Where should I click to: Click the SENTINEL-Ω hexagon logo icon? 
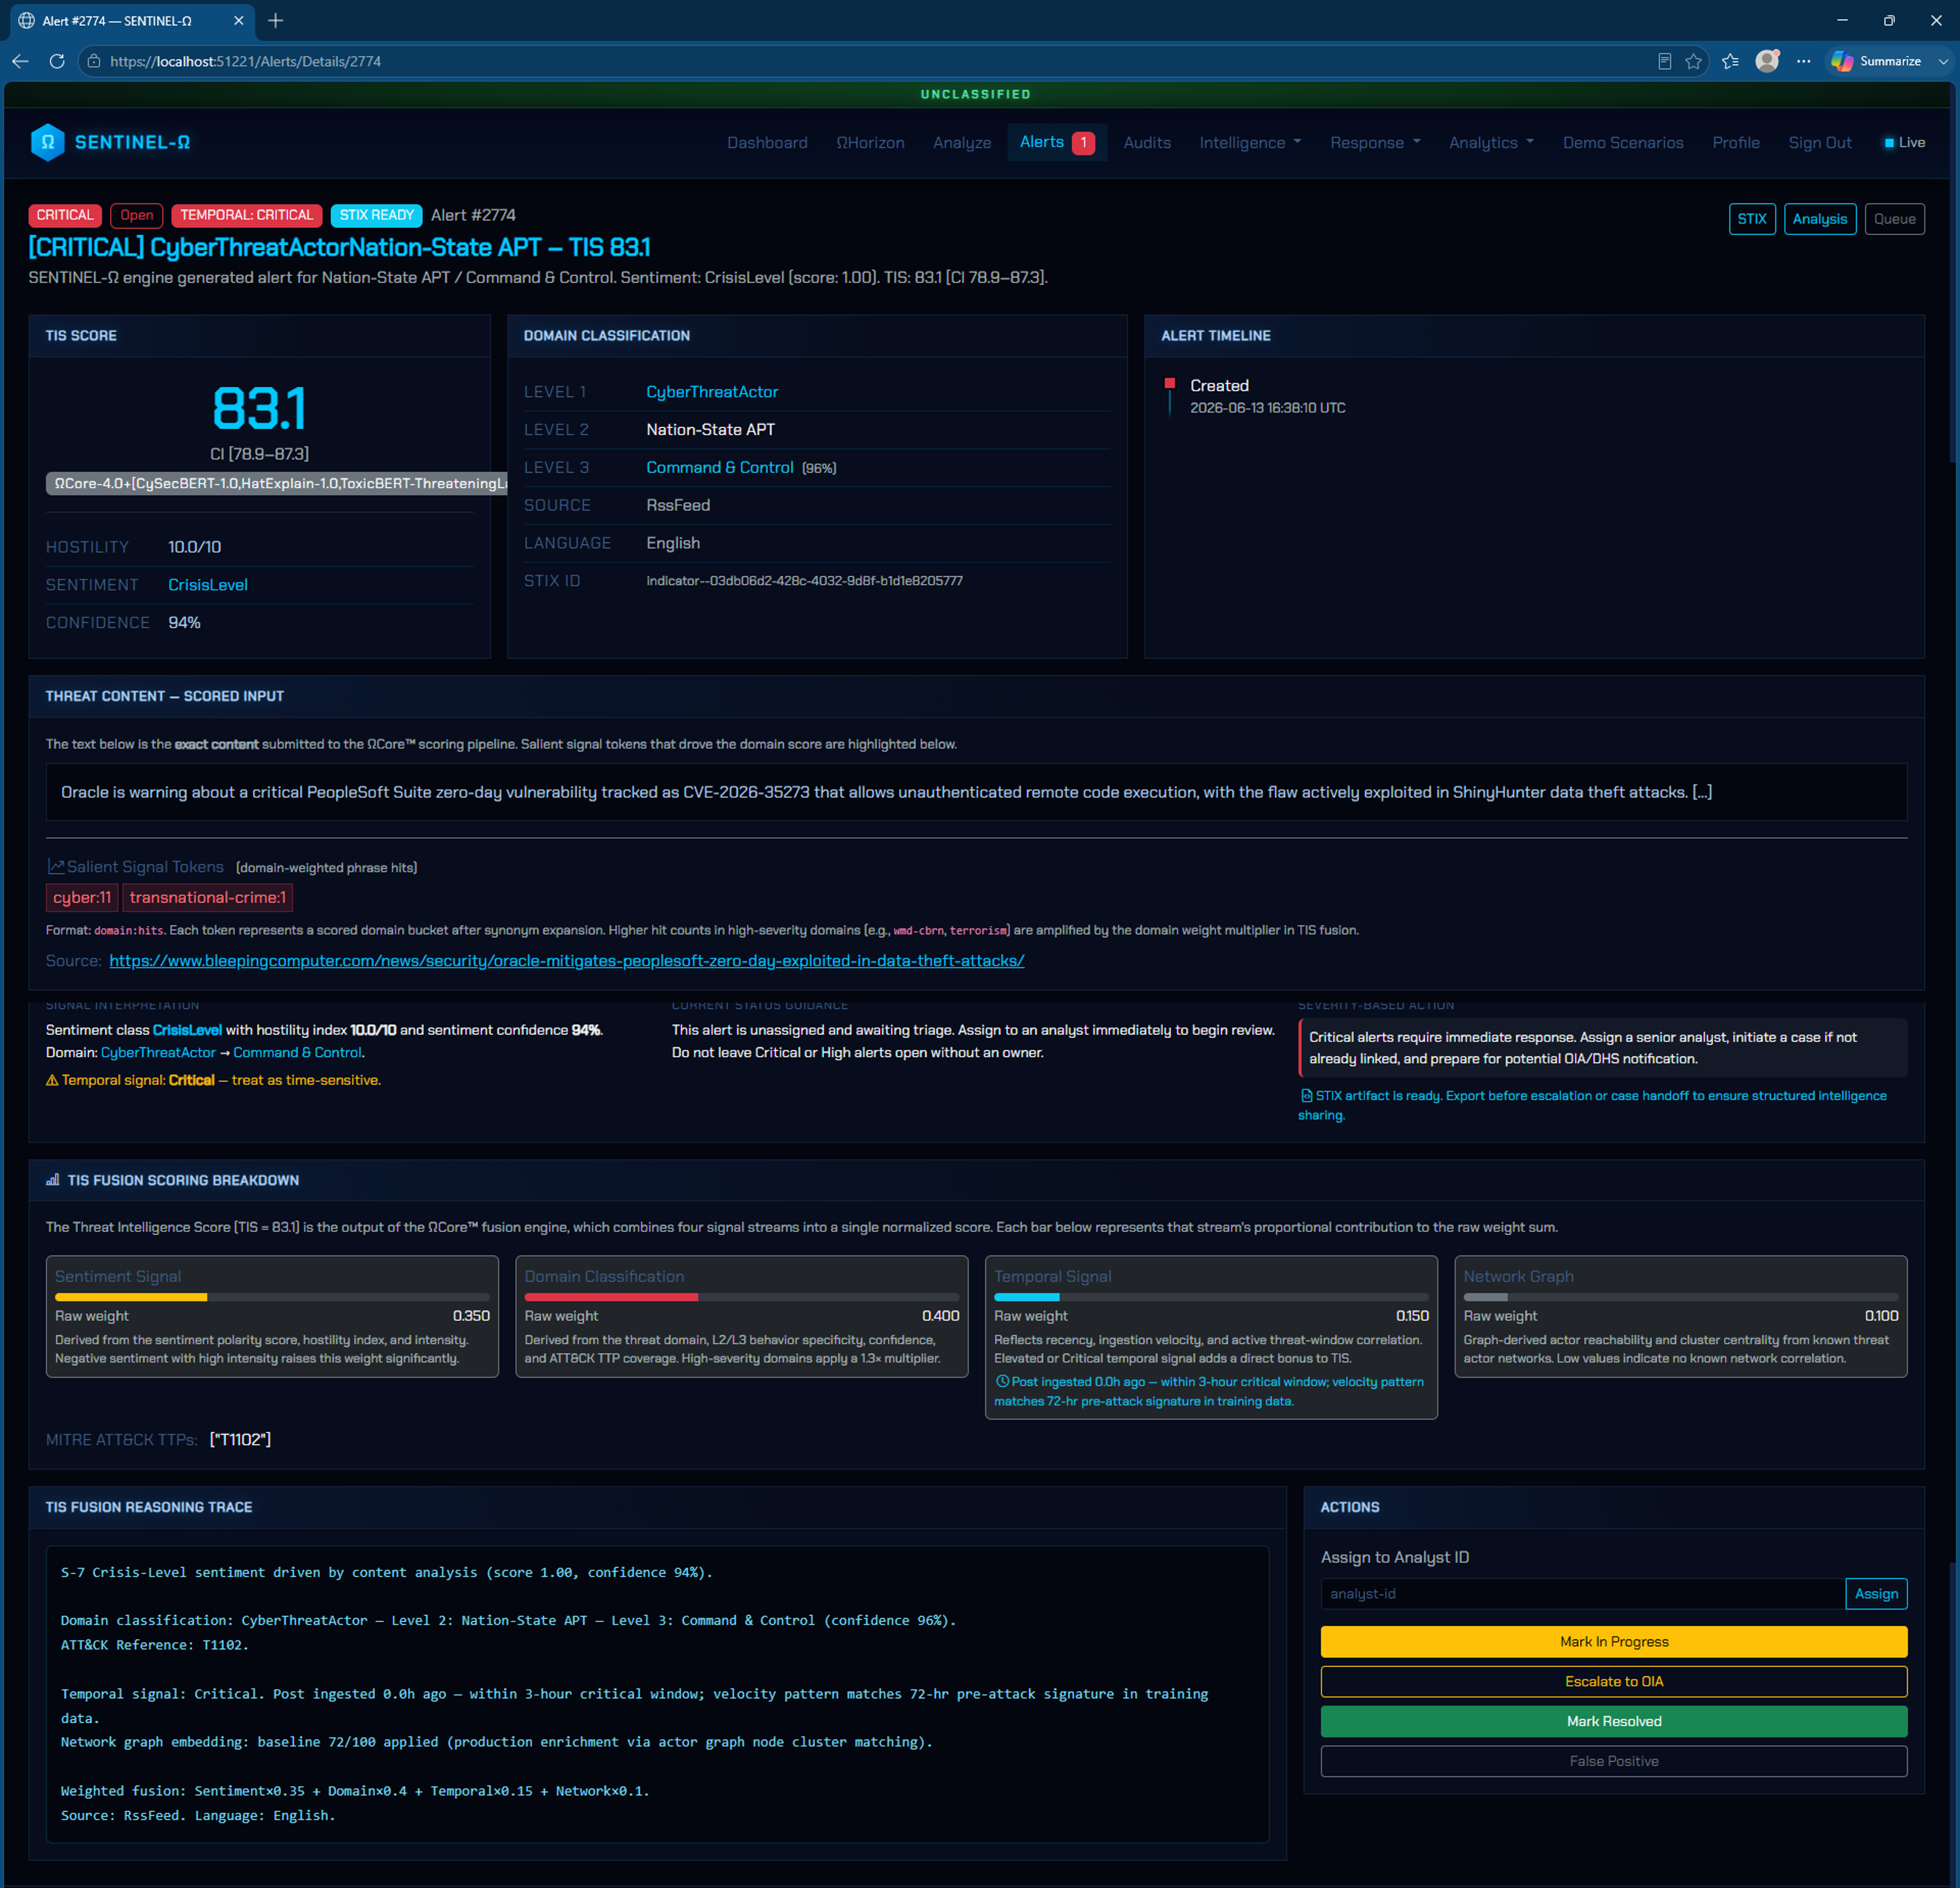point(47,142)
